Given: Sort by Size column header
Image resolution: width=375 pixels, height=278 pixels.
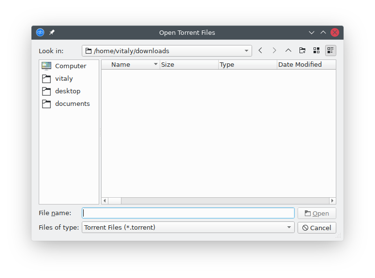Looking at the screenshot, I should pyautogui.click(x=189, y=64).
